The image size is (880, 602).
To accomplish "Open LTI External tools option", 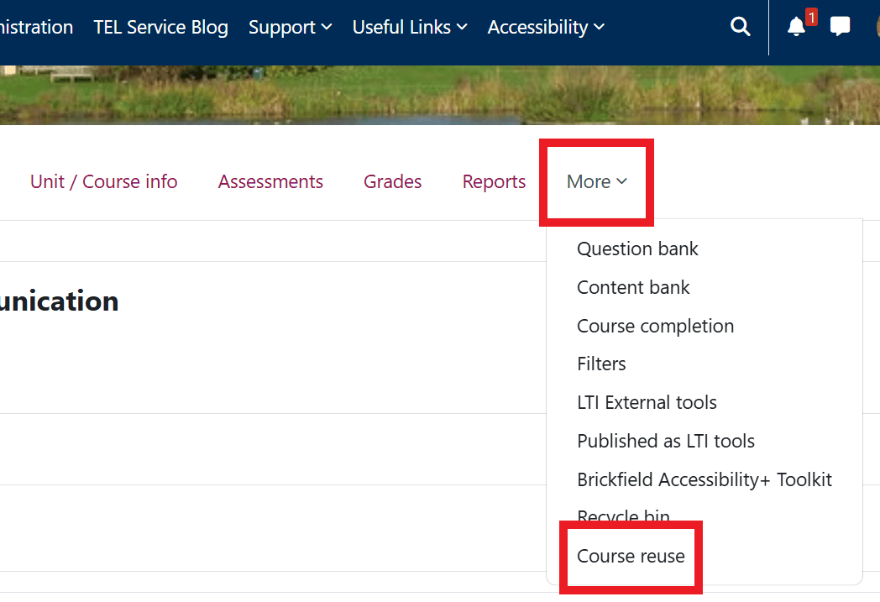I will [647, 403].
